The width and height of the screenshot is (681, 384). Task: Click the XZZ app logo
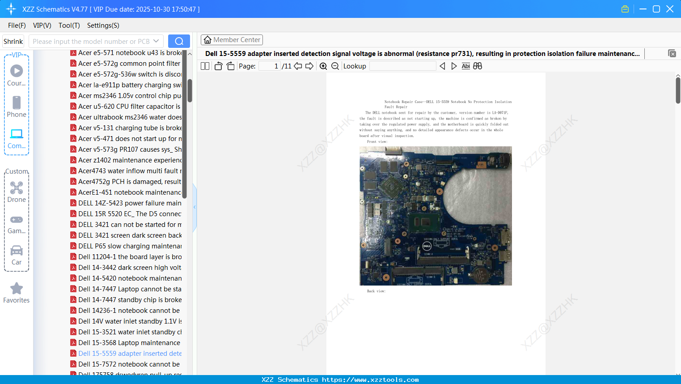(11, 9)
